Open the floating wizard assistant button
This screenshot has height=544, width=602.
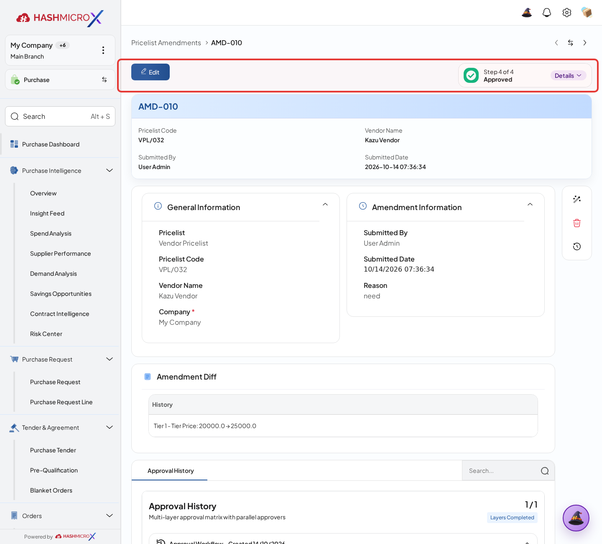click(576, 518)
